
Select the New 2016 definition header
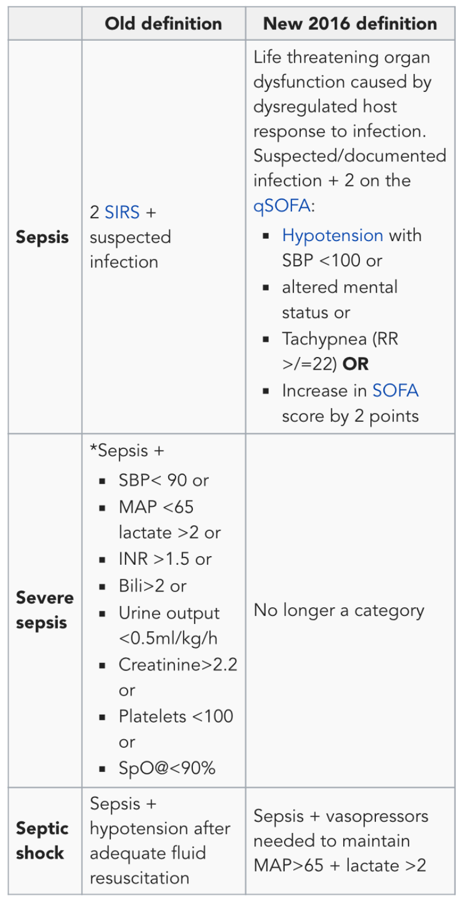(x=349, y=24)
